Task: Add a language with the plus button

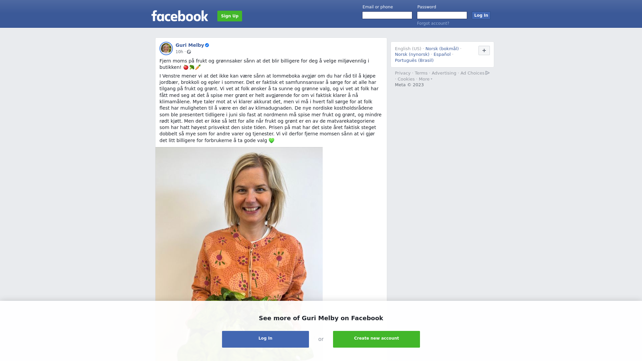Action: click(484, 50)
